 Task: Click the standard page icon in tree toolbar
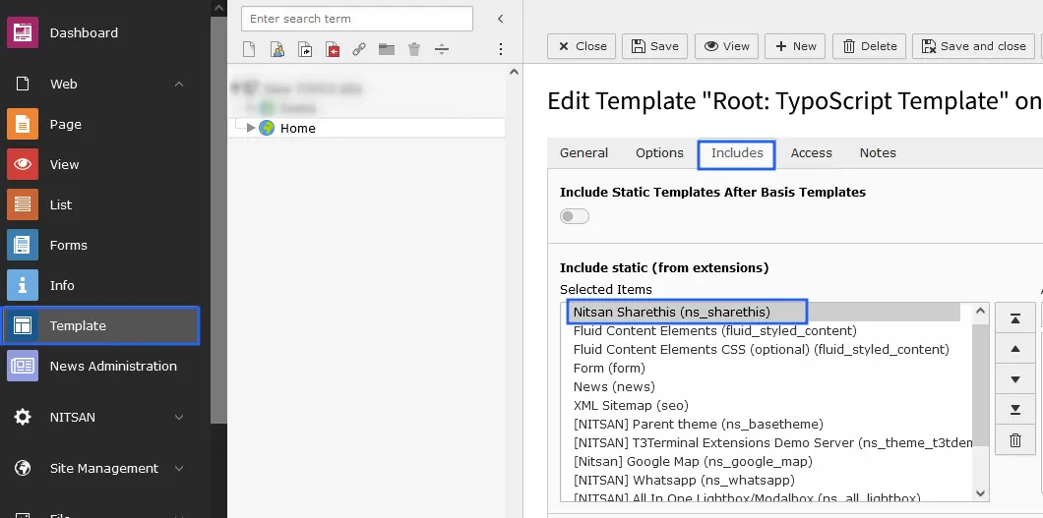point(249,49)
